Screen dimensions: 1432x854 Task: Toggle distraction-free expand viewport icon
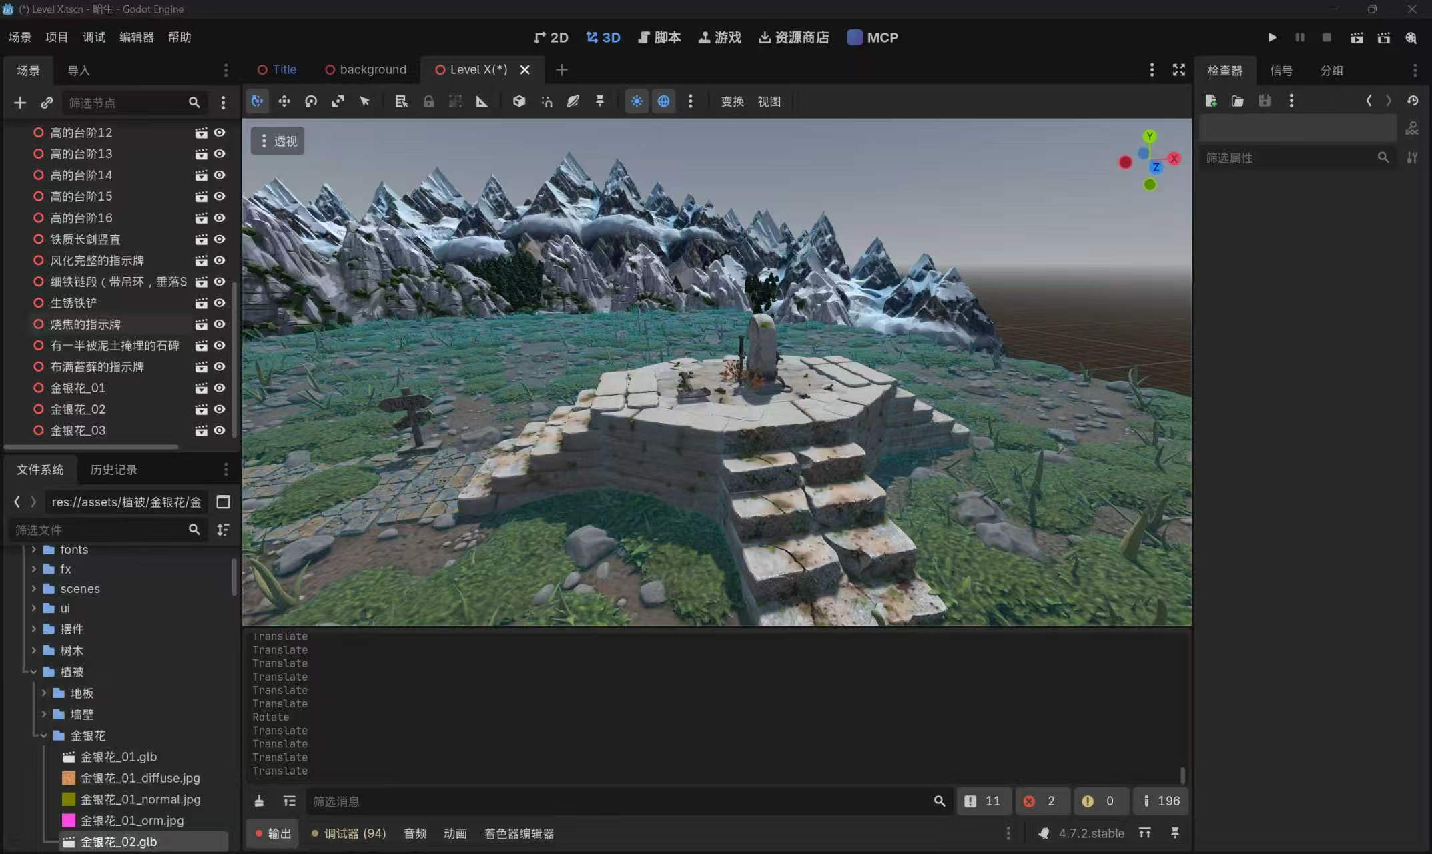(1179, 70)
